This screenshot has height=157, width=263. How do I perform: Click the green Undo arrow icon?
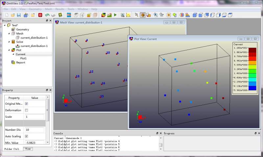coord(47,15)
